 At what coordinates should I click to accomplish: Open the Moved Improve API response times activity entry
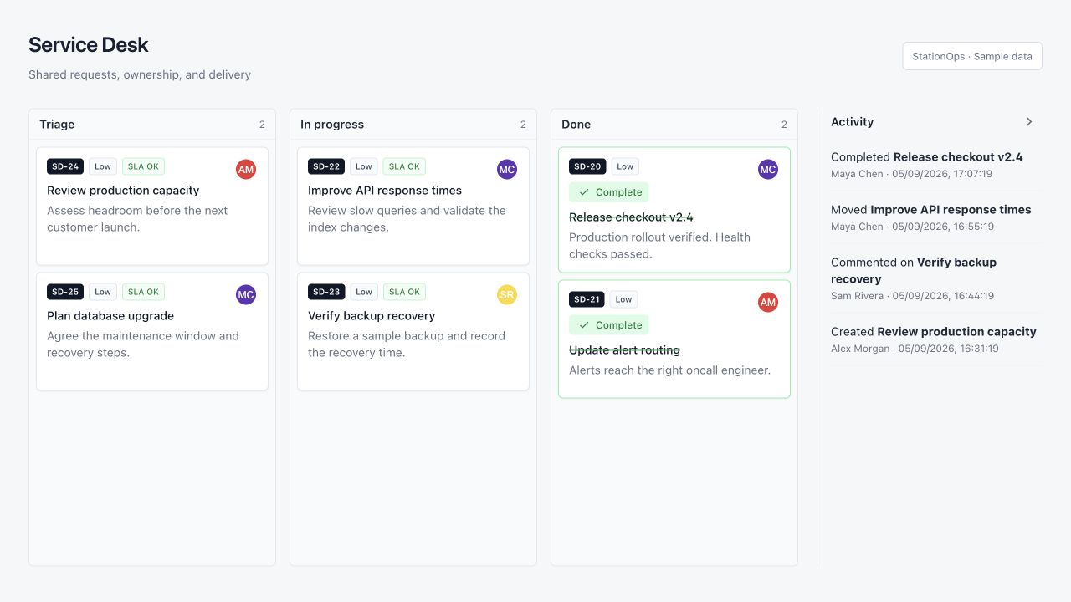point(936,217)
